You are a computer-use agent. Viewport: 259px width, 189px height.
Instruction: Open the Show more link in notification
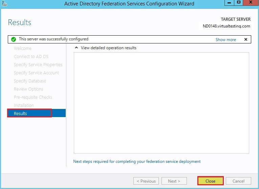pyautogui.click(x=225, y=40)
